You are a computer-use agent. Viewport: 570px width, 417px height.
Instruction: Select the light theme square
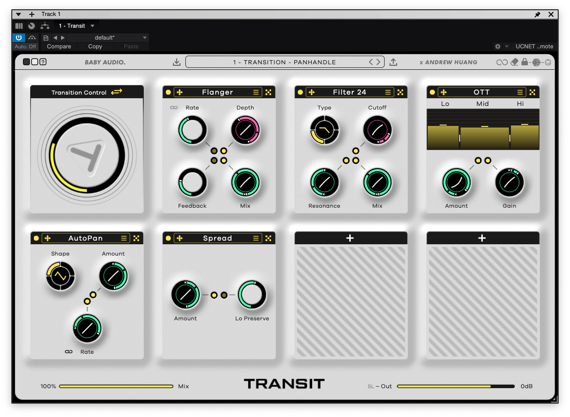(34, 62)
